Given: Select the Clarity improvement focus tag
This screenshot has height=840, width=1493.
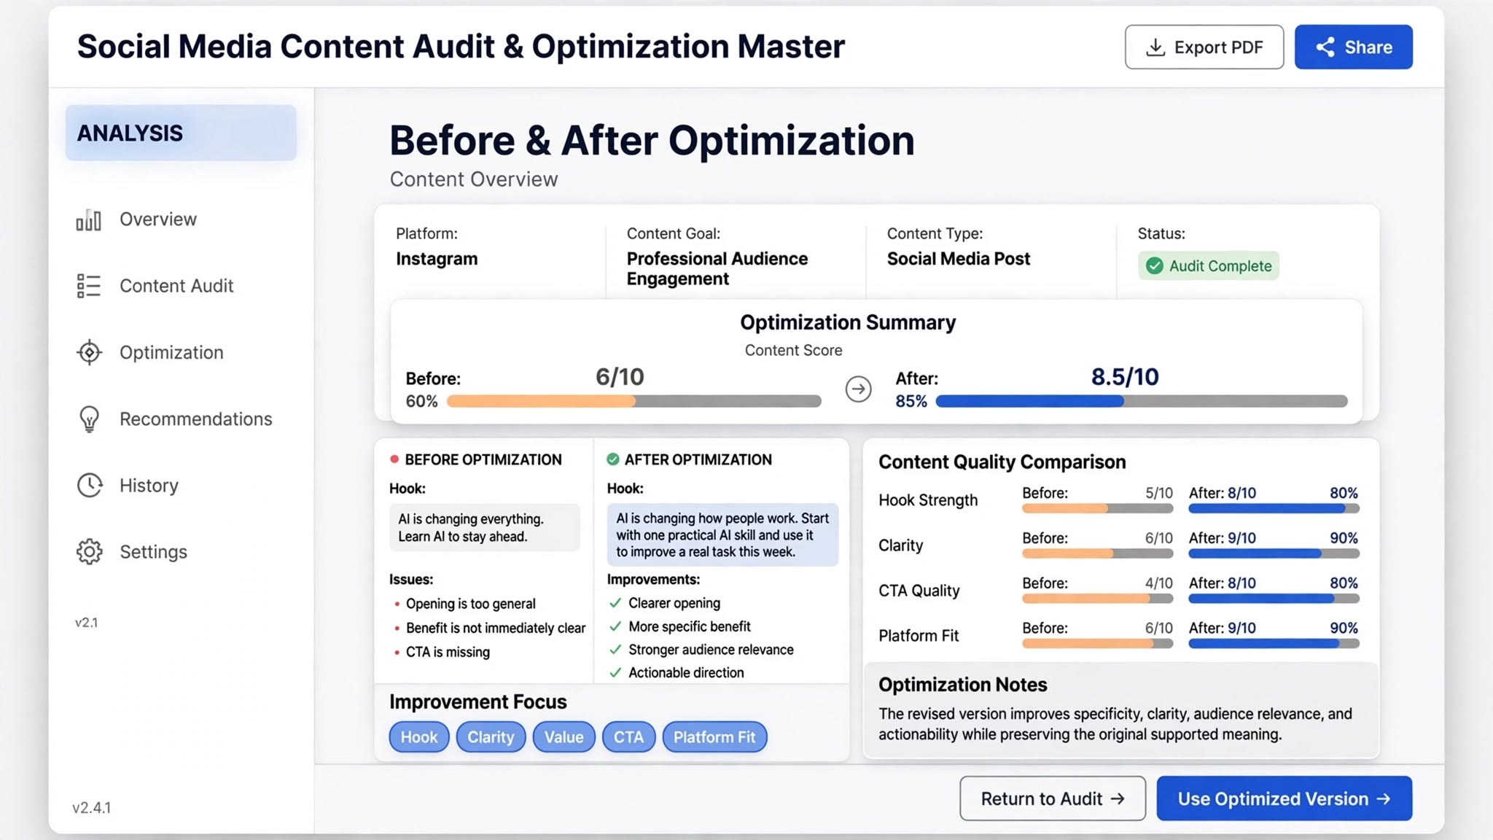Looking at the screenshot, I should (491, 737).
